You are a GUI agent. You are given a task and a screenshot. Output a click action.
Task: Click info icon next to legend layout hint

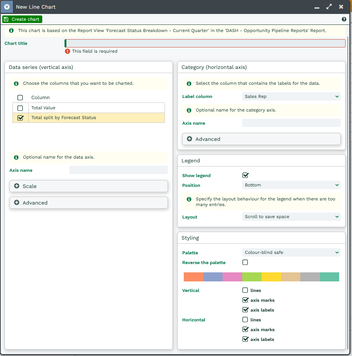pyautogui.click(x=189, y=199)
